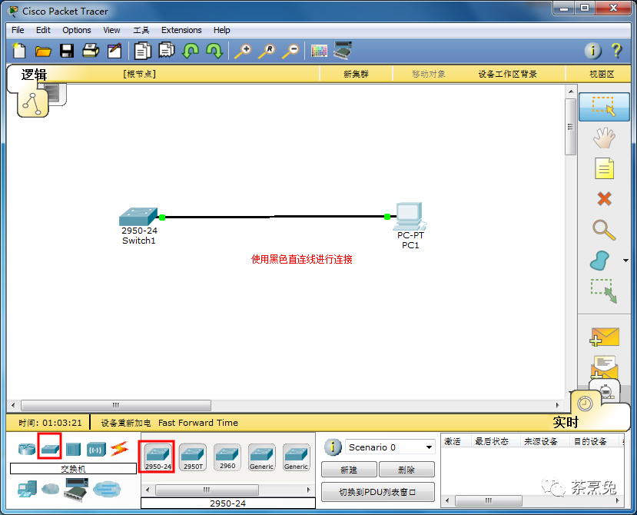Open the Edit menu

43,30
